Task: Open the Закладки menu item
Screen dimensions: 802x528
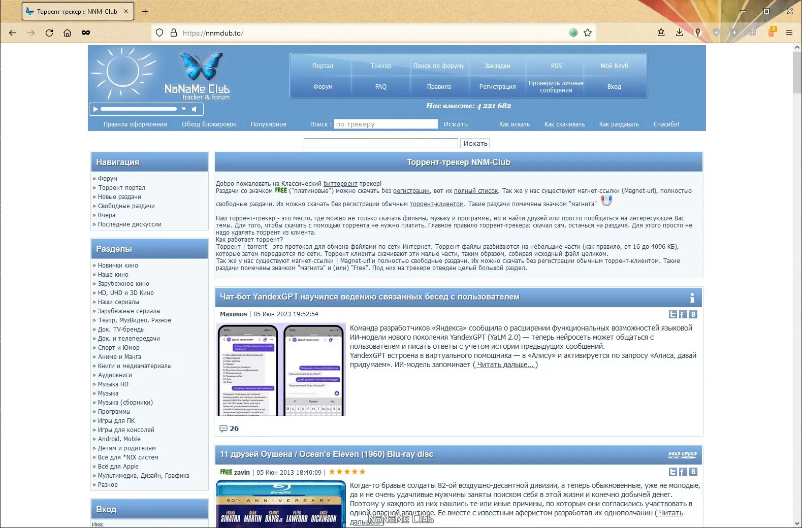Action: 497,65
